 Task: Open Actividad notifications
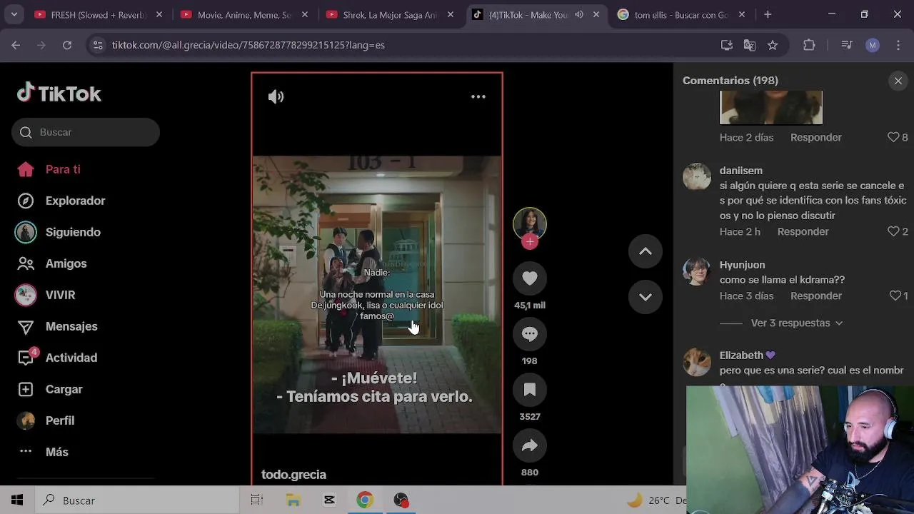[71, 358]
